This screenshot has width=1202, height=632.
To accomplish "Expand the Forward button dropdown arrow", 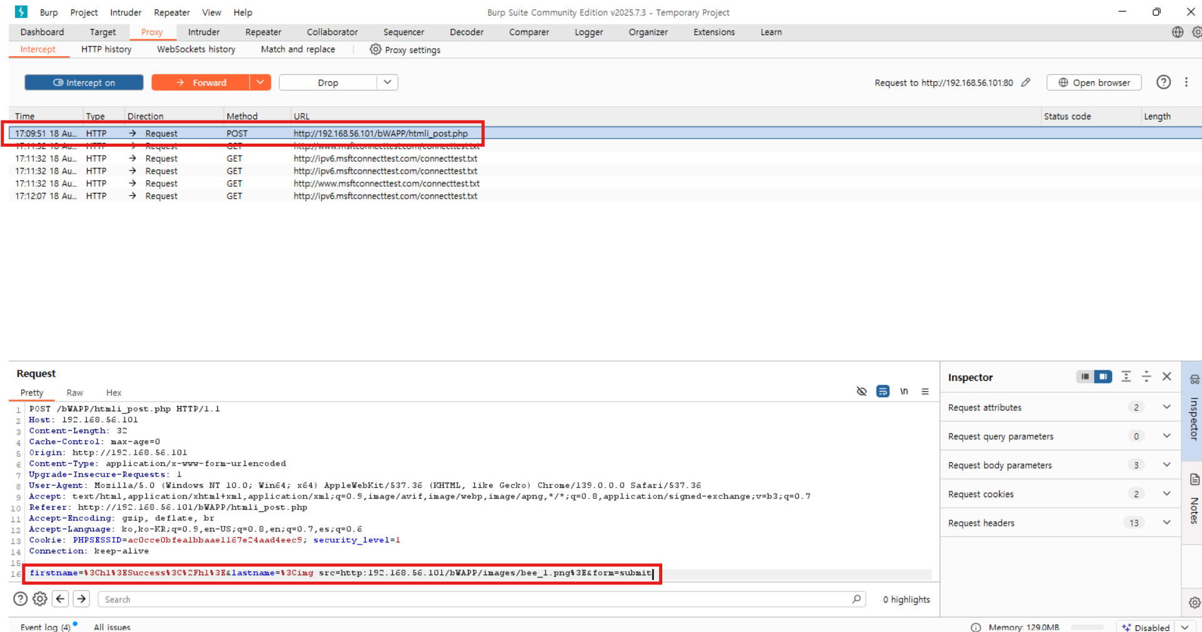I will [x=261, y=82].
